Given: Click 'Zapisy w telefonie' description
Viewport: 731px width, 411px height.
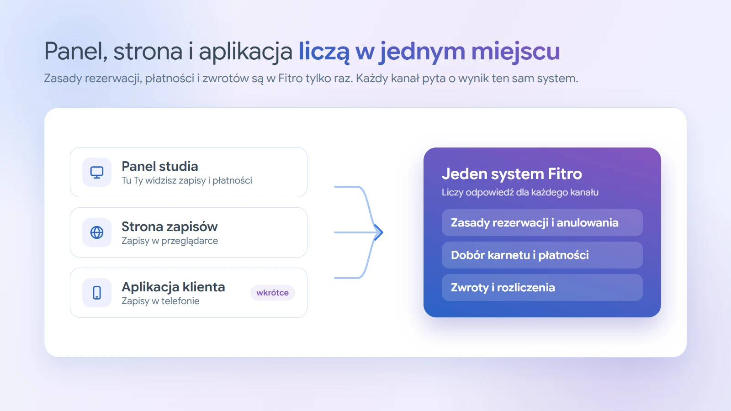Looking at the screenshot, I should pyautogui.click(x=160, y=301).
